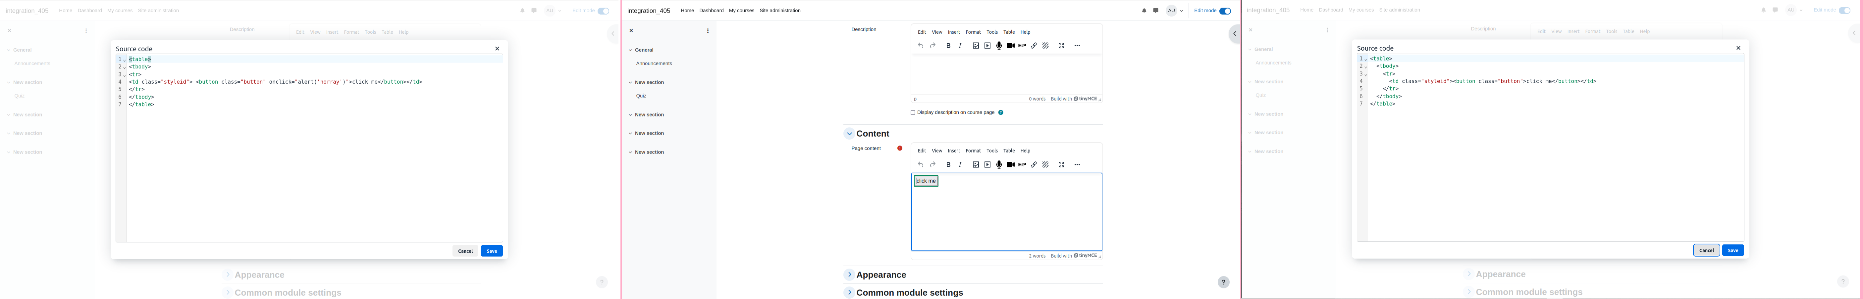Open Help menu in the Page content editor
This screenshot has width=1863, height=299.
pos(1026,151)
